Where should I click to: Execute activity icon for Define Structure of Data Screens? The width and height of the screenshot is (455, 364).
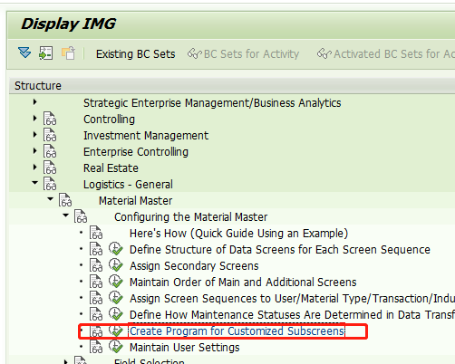coord(116,249)
